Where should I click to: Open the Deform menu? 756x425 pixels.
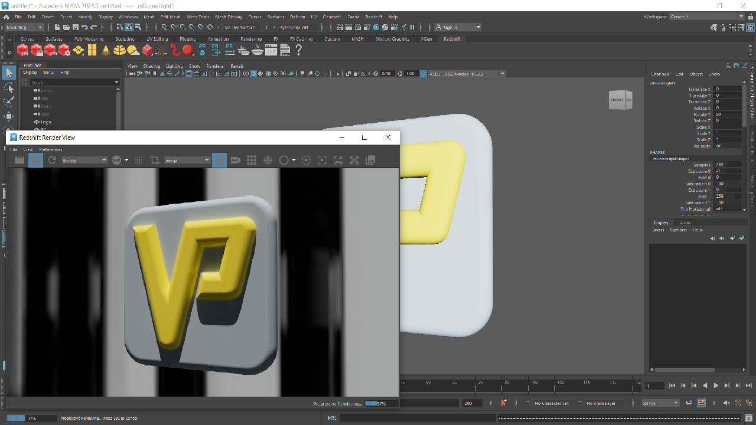click(x=297, y=17)
